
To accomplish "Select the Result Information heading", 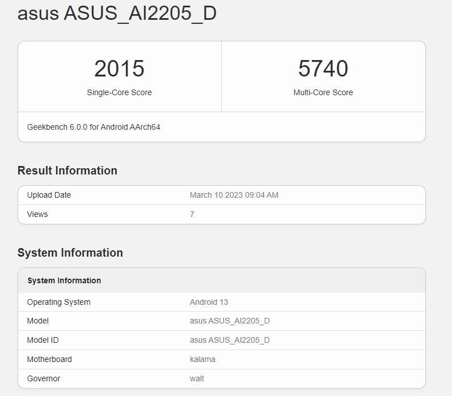I will (x=67, y=171).
